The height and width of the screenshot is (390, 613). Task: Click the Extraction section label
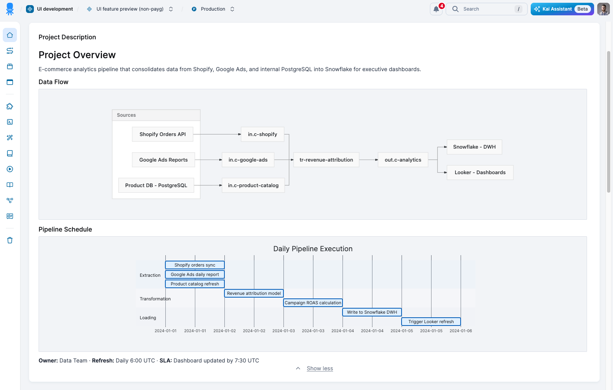(150, 275)
